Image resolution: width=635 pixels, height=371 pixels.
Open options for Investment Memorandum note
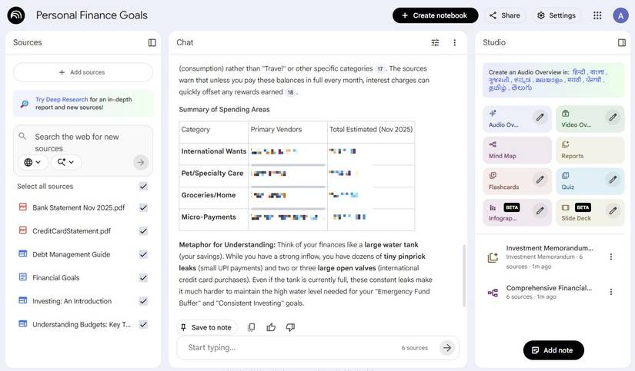[x=611, y=257]
